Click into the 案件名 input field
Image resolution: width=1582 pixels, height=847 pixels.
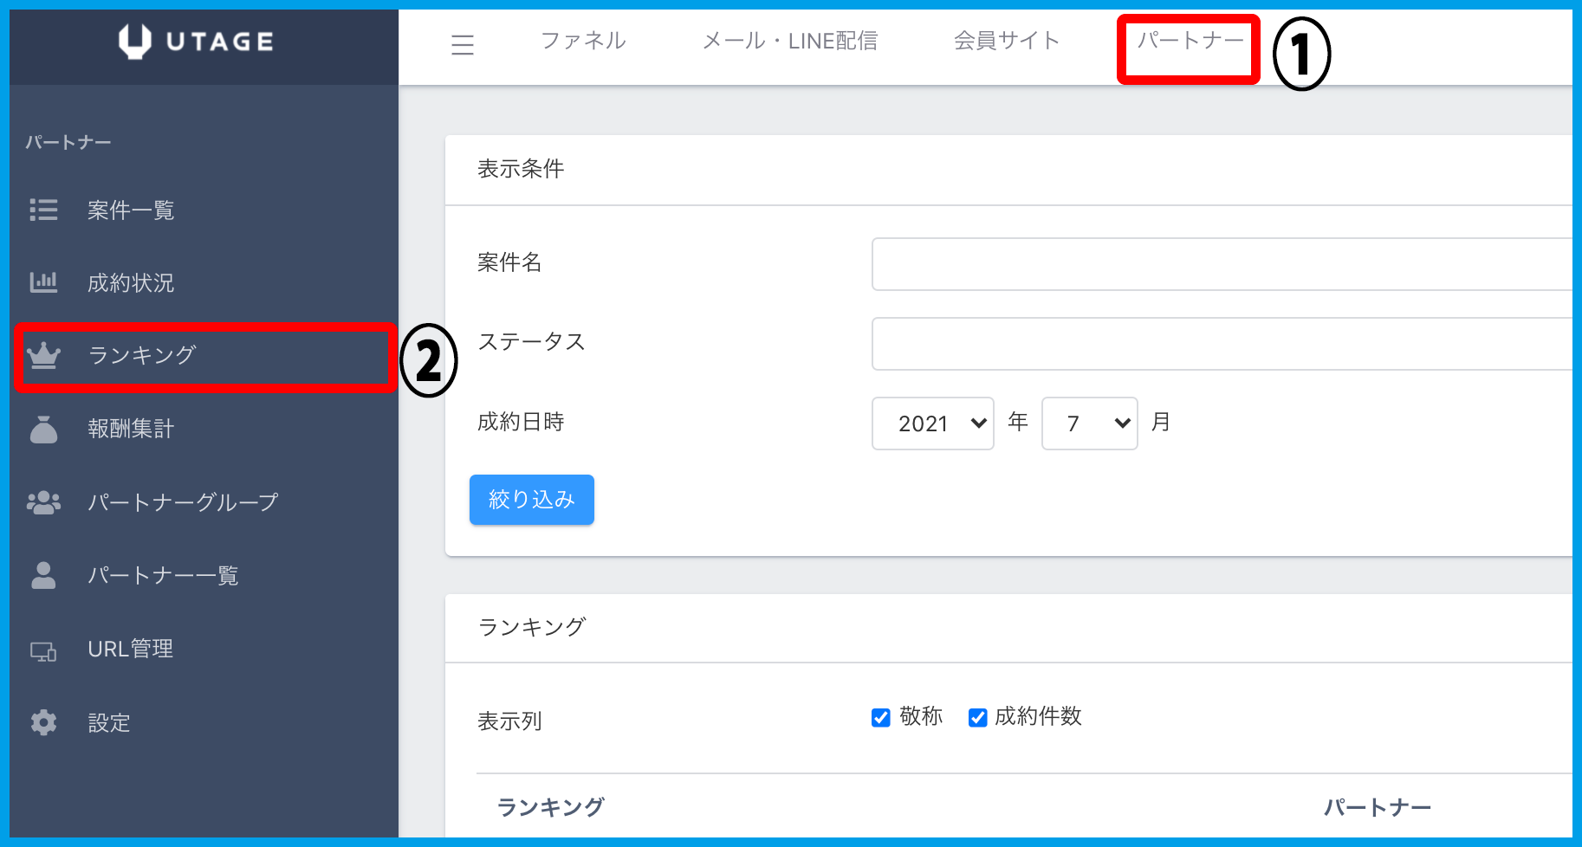[1222, 264]
